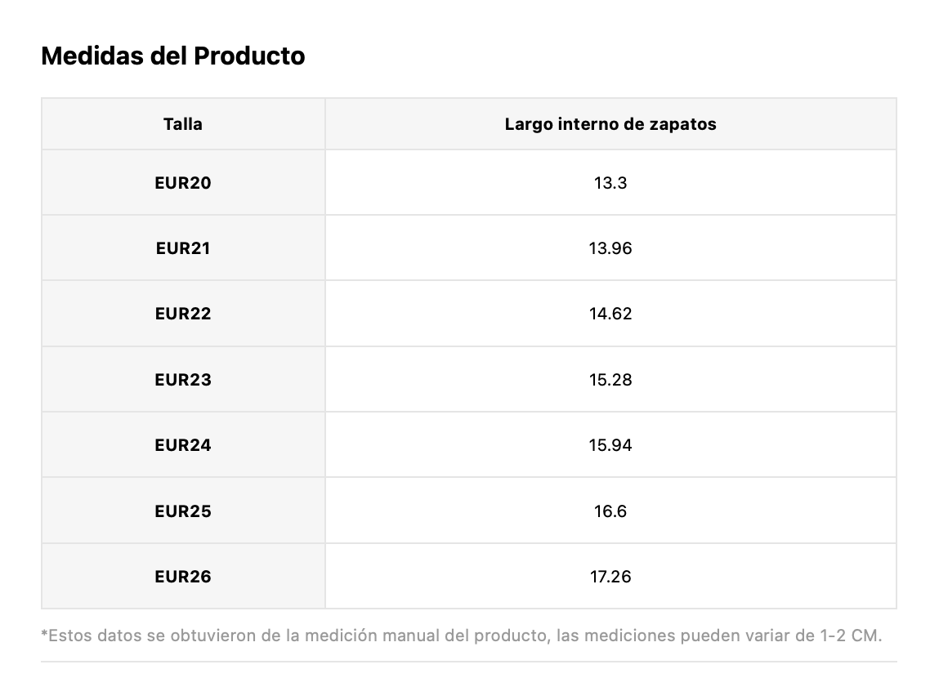Viewport: 930px width, 678px height.
Task: Click the EUR21 size cell
Action: pyautogui.click(x=183, y=248)
